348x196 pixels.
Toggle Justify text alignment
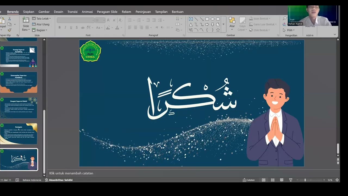(147, 27)
